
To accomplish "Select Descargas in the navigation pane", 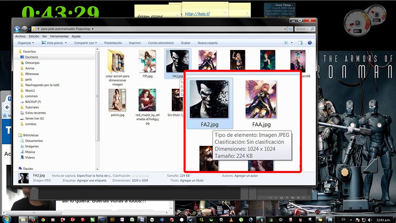I will coord(32,63).
